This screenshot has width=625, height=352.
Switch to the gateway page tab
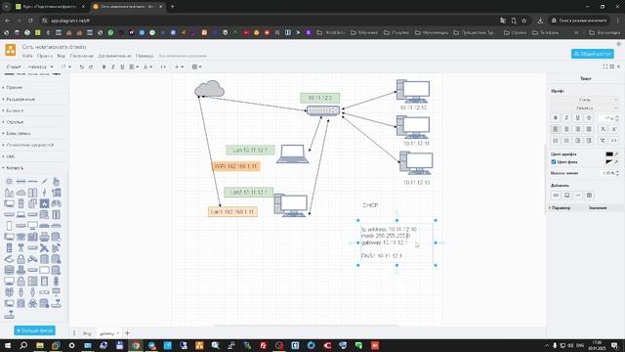(108, 333)
